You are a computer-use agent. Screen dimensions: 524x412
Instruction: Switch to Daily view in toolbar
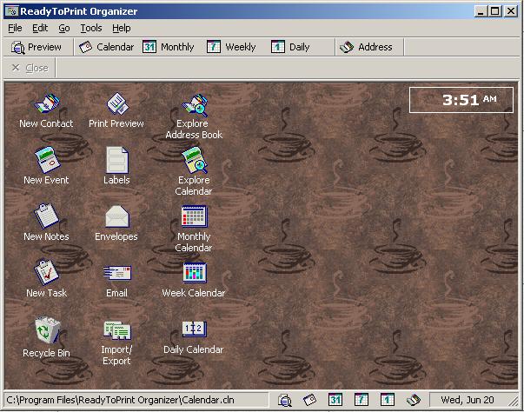click(x=290, y=47)
